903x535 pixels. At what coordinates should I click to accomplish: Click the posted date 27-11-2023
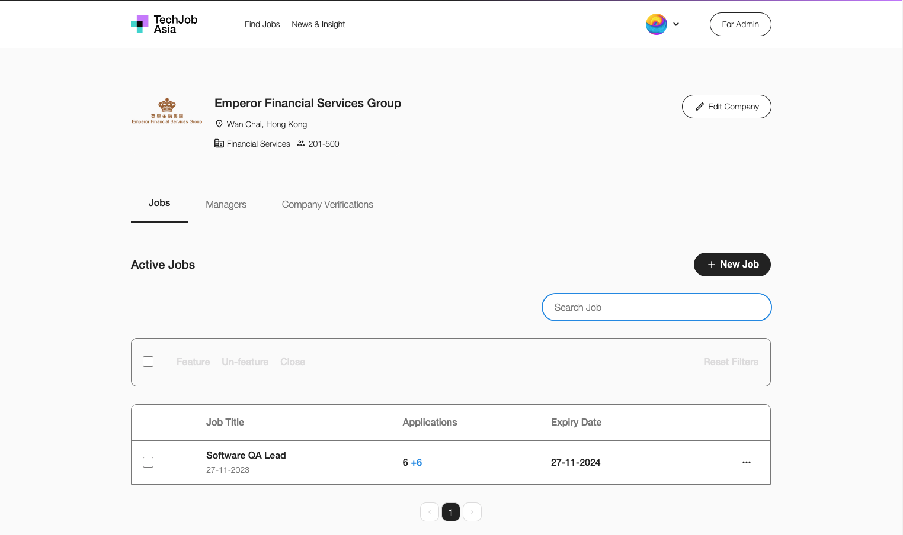coord(228,470)
